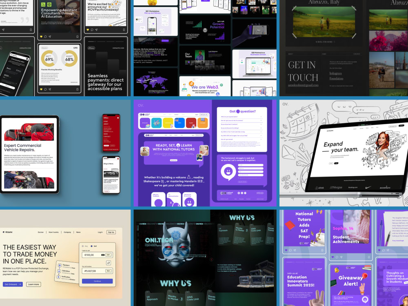Open the Instagram link on the Abruzzo contact page
This screenshot has width=408, height=306.
[x=336, y=73]
